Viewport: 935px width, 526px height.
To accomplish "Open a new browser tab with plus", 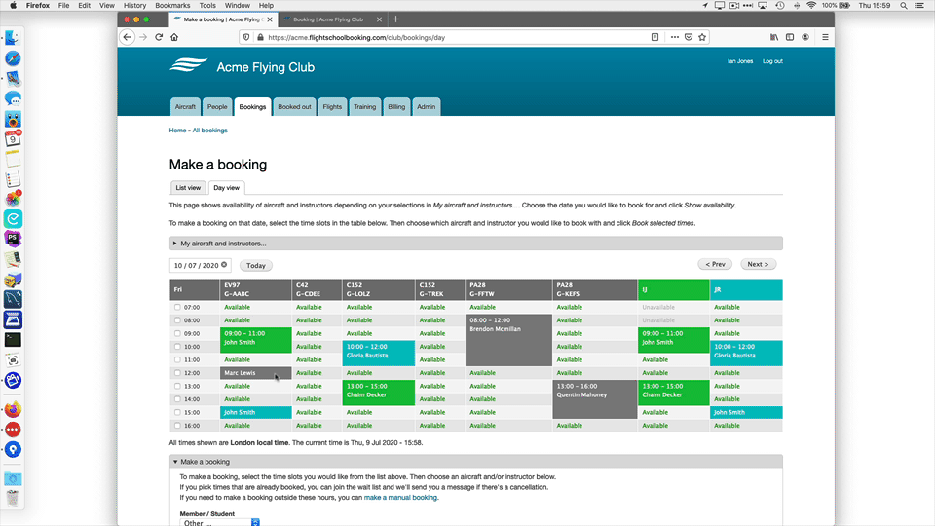I will click(395, 19).
